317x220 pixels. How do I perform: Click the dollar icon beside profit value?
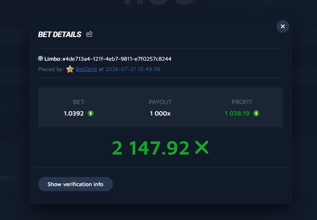pos(256,113)
